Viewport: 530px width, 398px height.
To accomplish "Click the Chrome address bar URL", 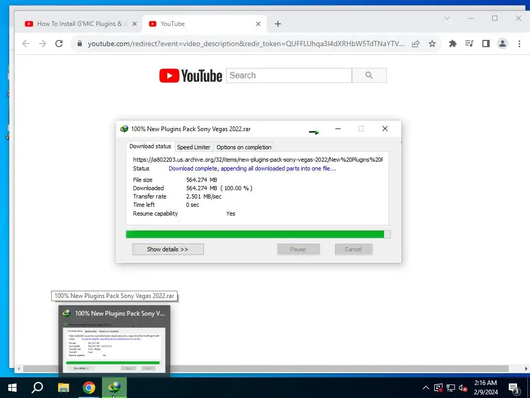I will coord(246,44).
